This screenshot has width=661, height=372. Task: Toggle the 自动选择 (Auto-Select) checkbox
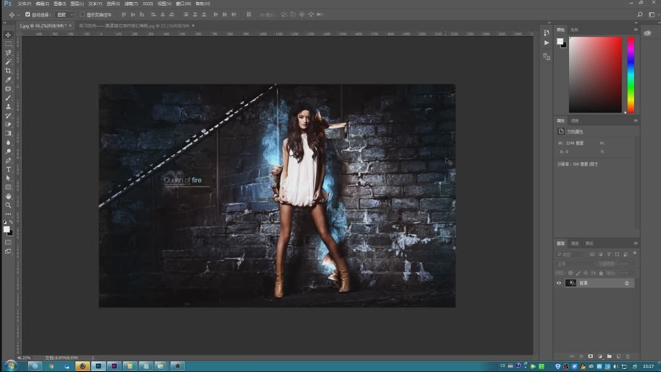[28, 15]
